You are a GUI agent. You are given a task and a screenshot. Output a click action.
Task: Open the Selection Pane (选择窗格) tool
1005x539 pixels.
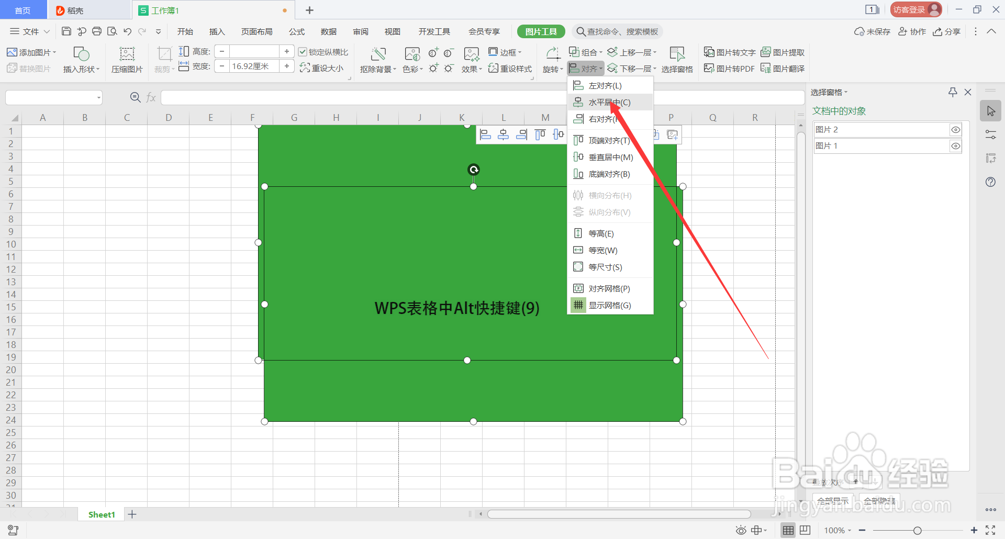click(x=677, y=60)
